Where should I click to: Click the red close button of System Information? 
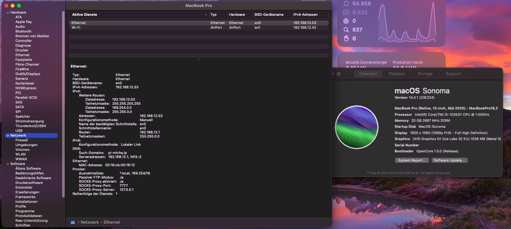[x=6, y=6]
